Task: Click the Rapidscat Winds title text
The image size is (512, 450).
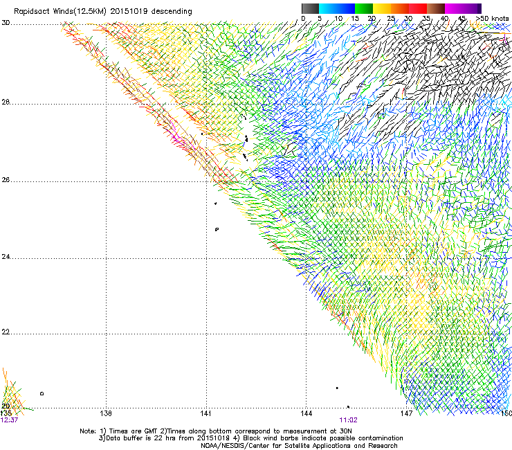Action: [x=103, y=11]
